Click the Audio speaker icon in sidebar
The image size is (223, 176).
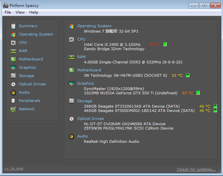pos(13,93)
